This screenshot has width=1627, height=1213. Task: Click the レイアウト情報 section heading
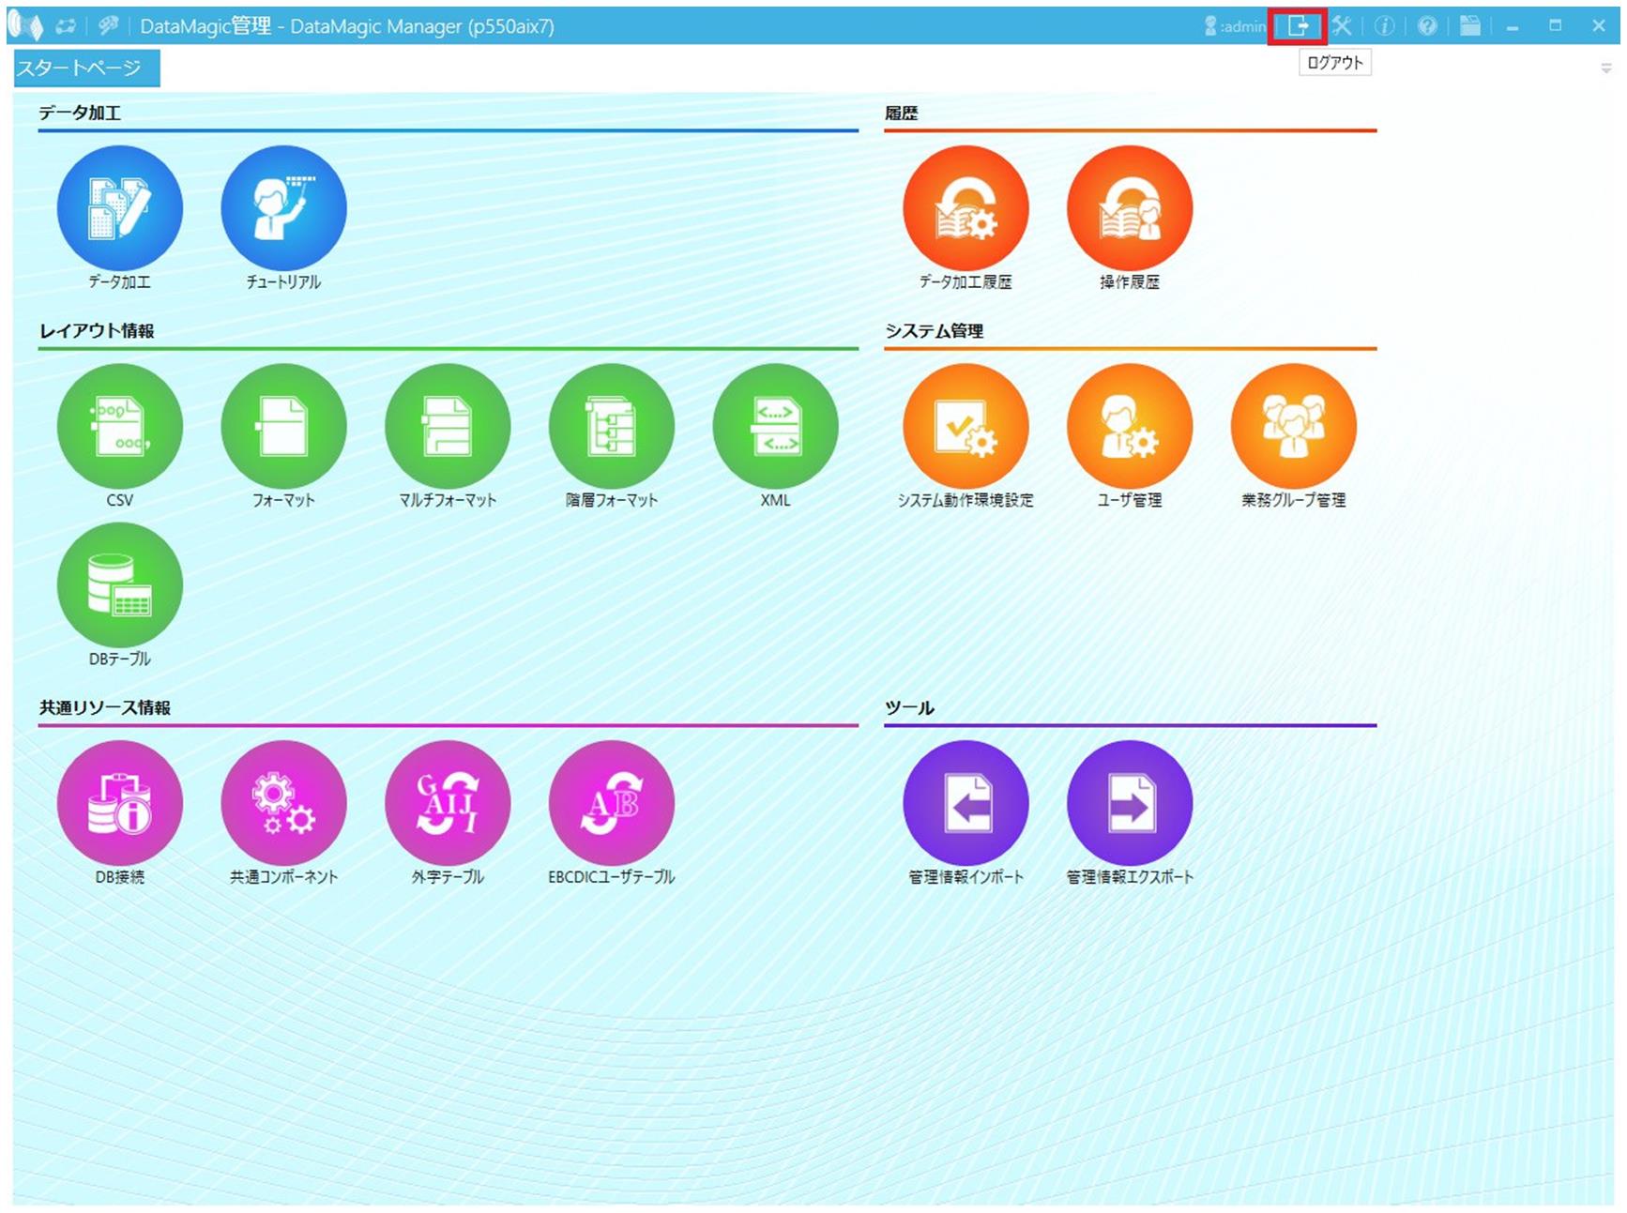pyautogui.click(x=97, y=331)
